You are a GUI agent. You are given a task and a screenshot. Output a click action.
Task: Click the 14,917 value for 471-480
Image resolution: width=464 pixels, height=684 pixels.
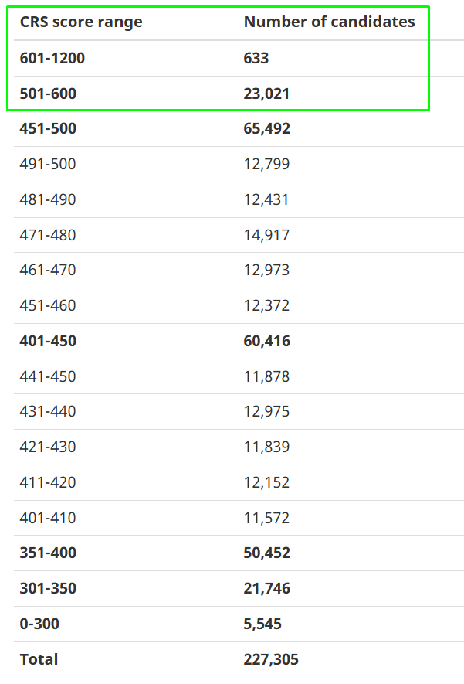click(266, 235)
